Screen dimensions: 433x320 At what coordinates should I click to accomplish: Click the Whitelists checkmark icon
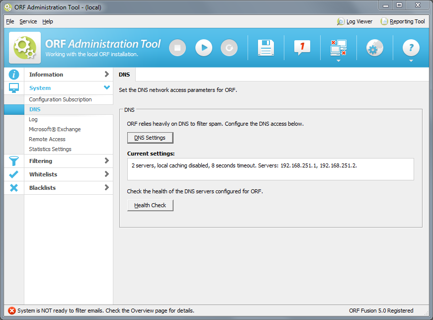coord(14,174)
